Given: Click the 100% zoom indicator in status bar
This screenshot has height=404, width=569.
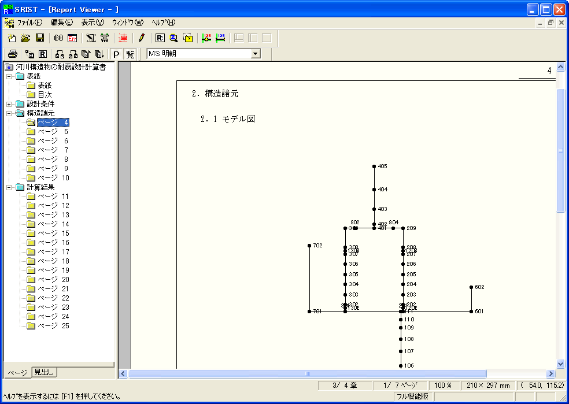Looking at the screenshot, I should point(444,384).
